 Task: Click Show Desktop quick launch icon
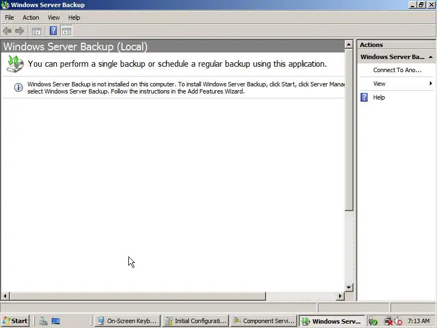[56, 321]
